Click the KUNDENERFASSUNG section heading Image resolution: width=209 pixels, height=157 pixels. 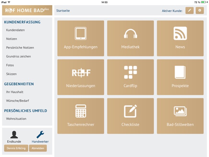point(22,22)
